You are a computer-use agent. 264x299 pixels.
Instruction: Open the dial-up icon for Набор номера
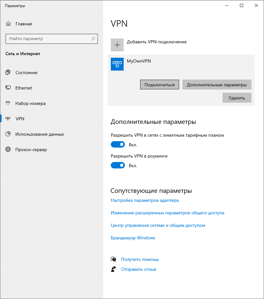8,103
